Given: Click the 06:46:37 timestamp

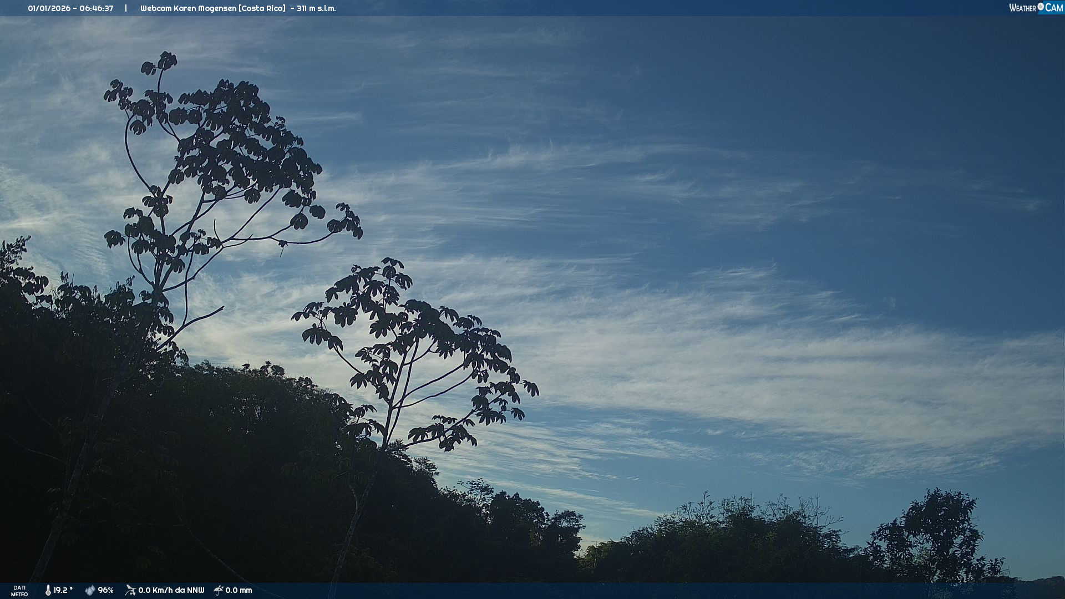Looking at the screenshot, I should coord(96,8).
